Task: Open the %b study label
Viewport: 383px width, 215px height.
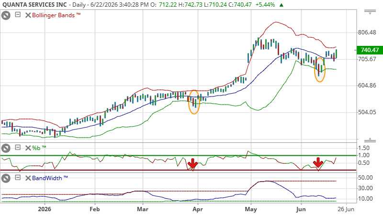Action: [x=39, y=148]
